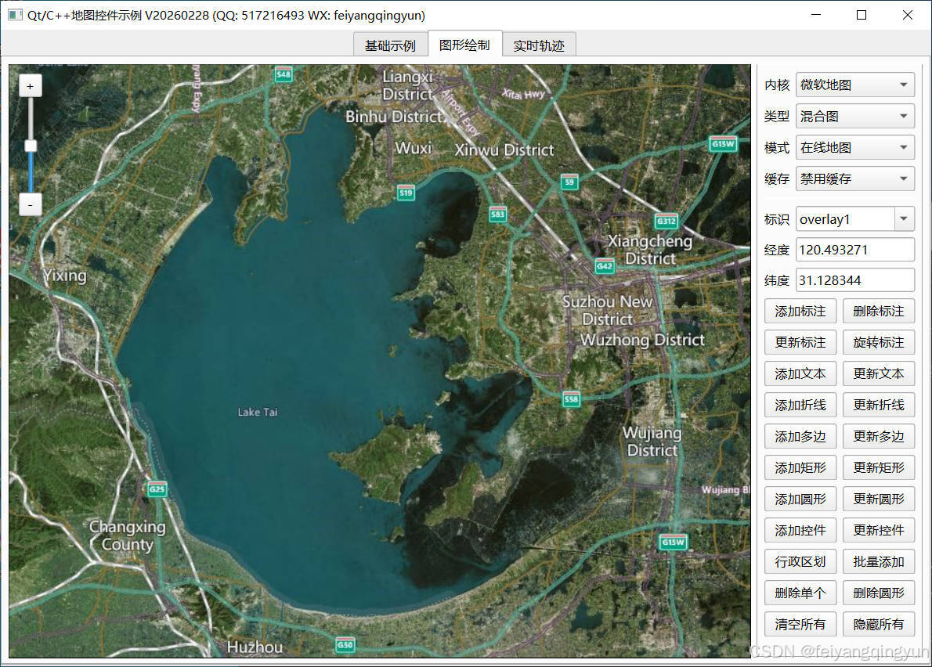The height and width of the screenshot is (667, 932).
Task: Click the 添加折线 button
Action: (x=800, y=405)
